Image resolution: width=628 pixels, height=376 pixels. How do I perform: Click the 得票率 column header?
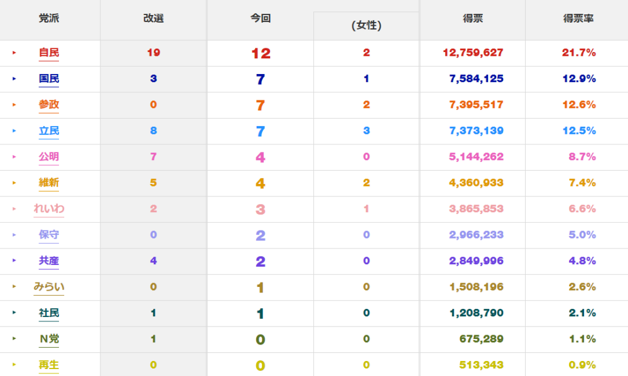click(578, 18)
